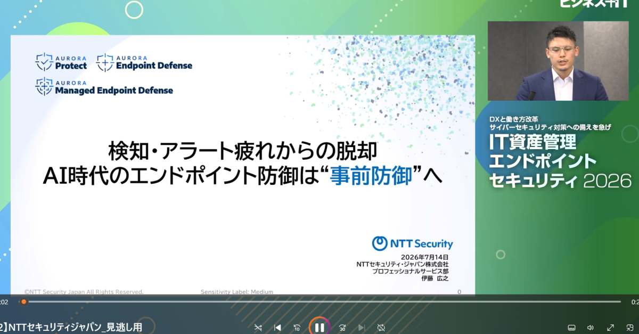Click presenter name "伊藤 広之"
The image size is (639, 334).
click(x=435, y=278)
